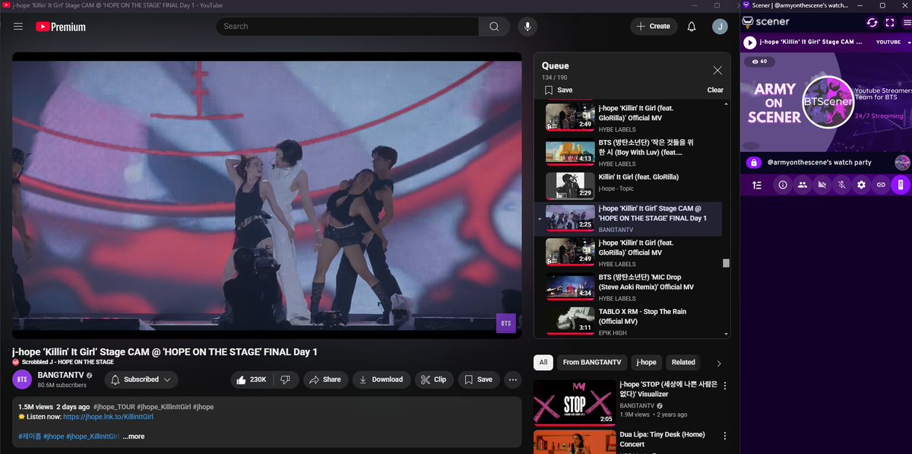The width and height of the screenshot is (912, 454).
Task: Click the BTS watermark in the video player
Action: click(x=506, y=323)
